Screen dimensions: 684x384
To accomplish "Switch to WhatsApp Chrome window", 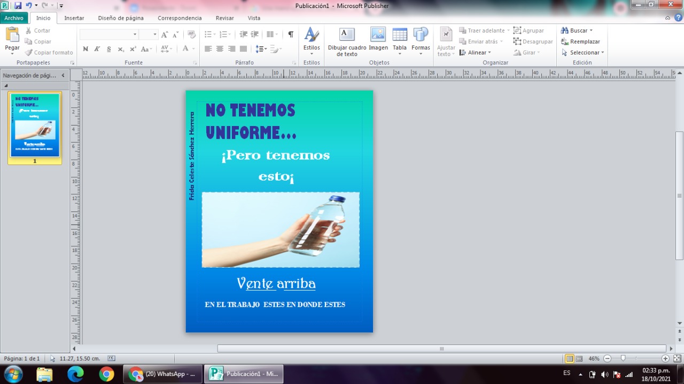I will coord(163,374).
